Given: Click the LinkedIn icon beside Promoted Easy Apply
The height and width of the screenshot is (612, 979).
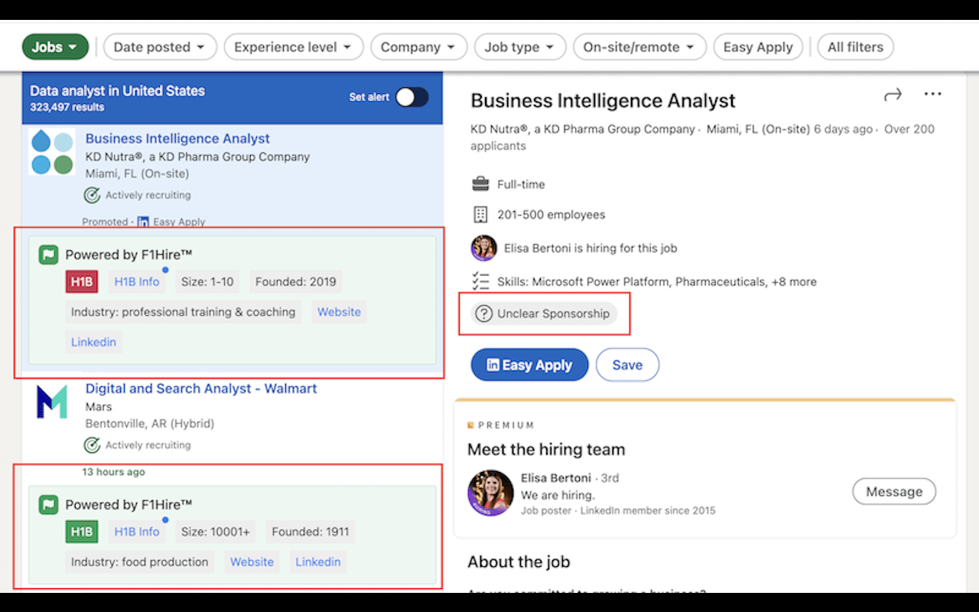Looking at the screenshot, I should coord(143,222).
